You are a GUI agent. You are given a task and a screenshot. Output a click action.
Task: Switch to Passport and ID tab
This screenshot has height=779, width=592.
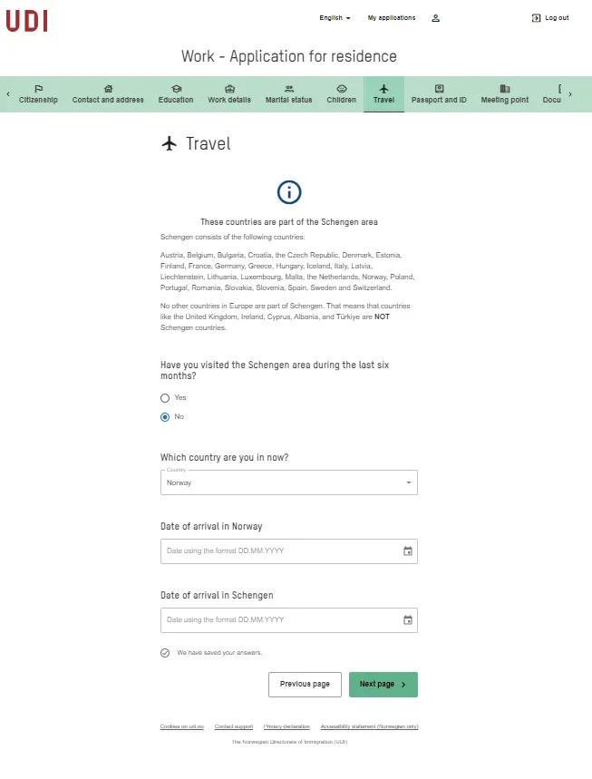coord(439,94)
